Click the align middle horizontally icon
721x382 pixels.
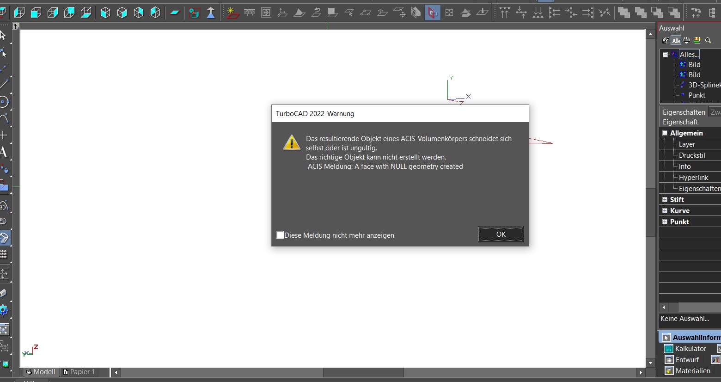(x=521, y=13)
